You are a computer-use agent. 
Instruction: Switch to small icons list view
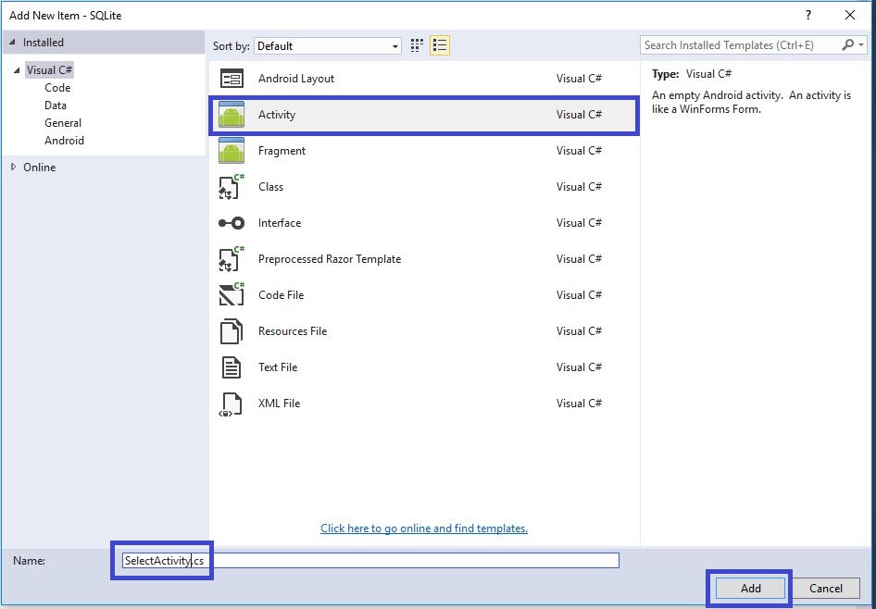point(440,45)
